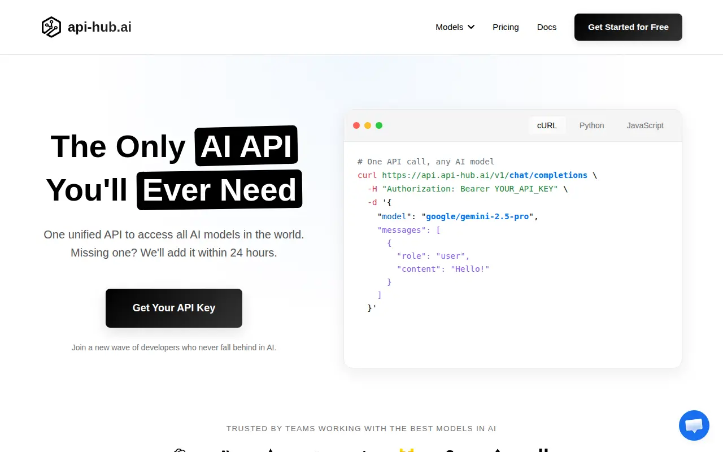Open the chat support widget
Screen dimensions: 723x452
[694, 425]
